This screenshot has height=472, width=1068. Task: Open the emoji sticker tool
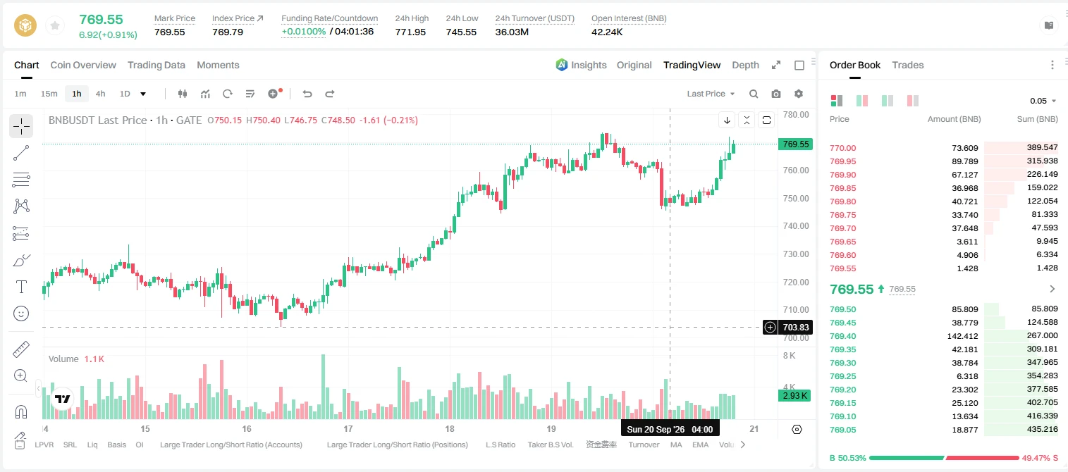(21, 313)
